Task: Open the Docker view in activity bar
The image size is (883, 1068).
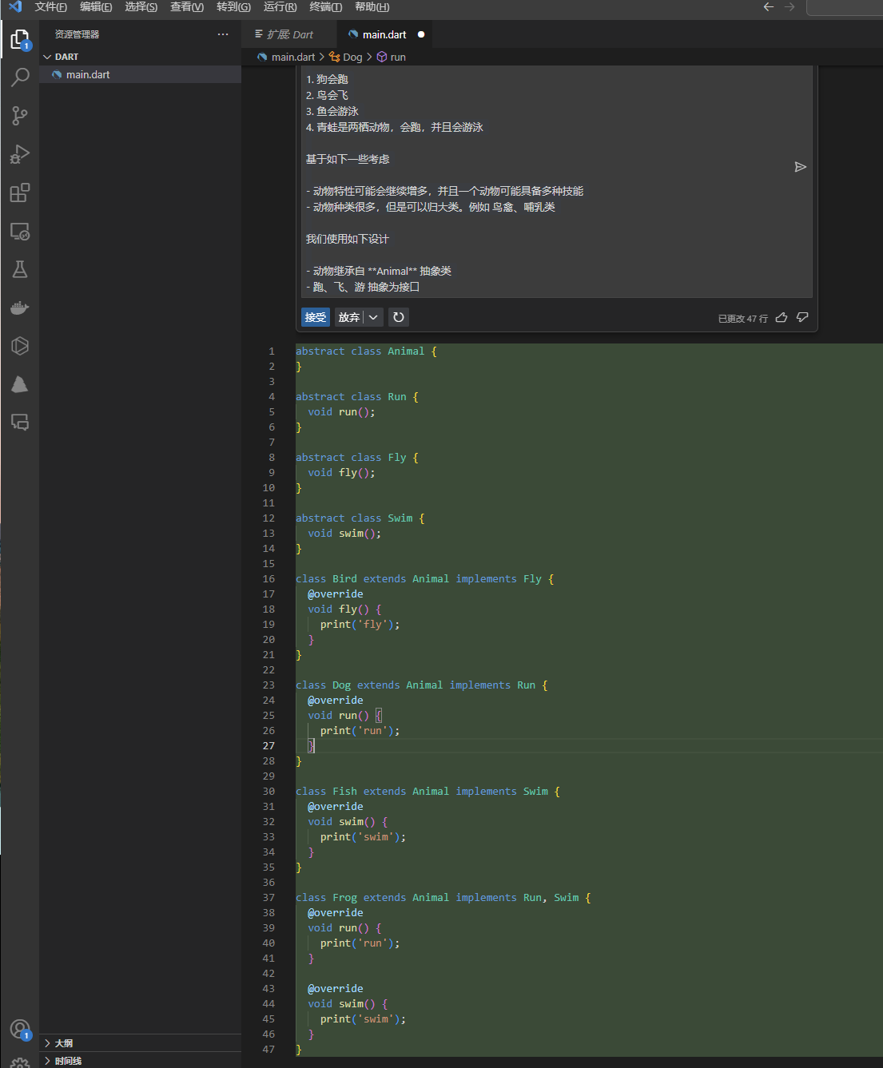Action: [20, 308]
